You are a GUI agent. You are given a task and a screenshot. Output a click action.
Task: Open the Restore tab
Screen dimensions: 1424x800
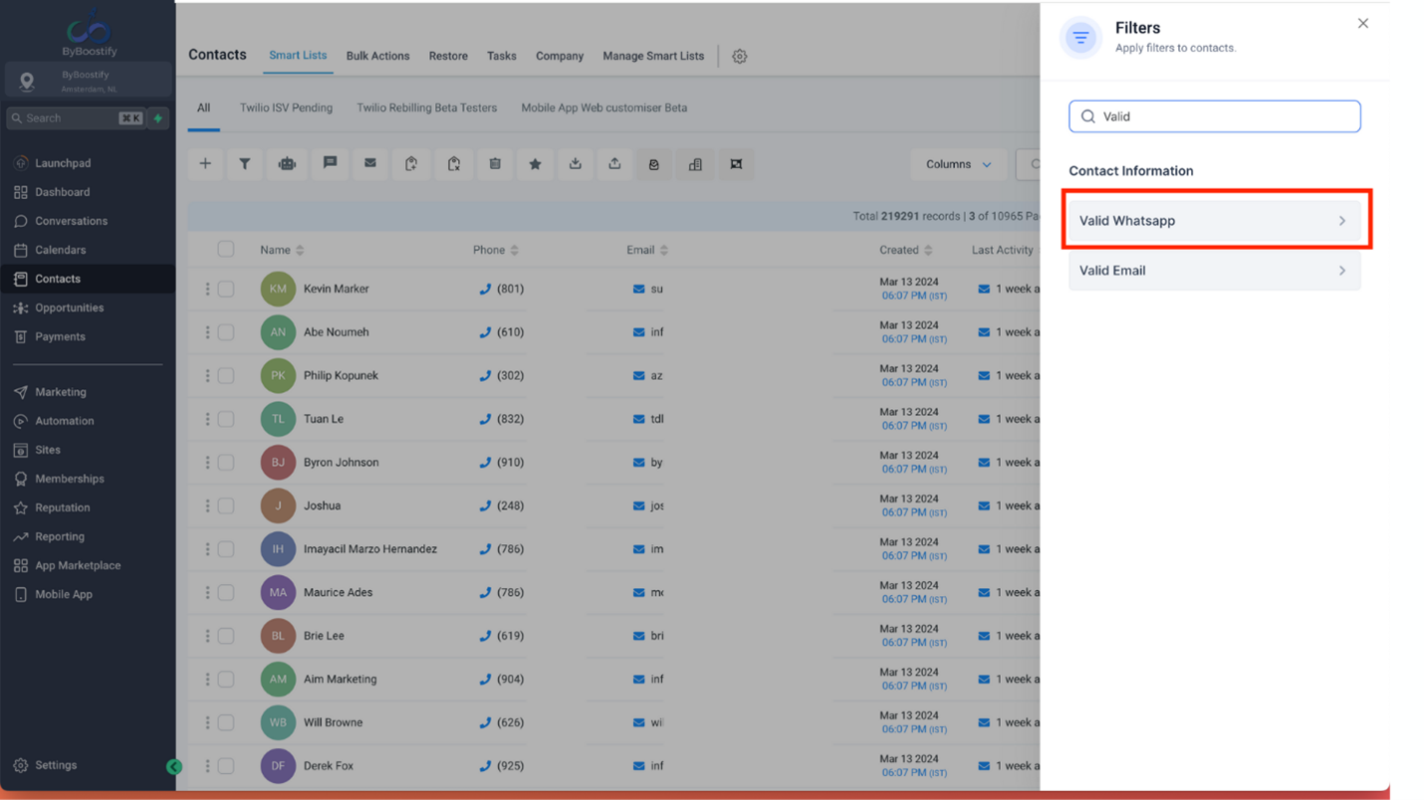pos(448,57)
